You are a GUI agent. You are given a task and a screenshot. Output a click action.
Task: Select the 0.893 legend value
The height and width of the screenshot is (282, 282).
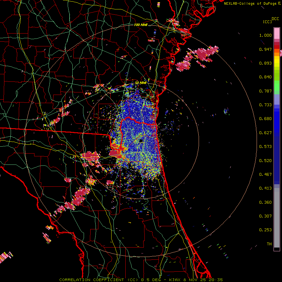[x=265, y=63]
